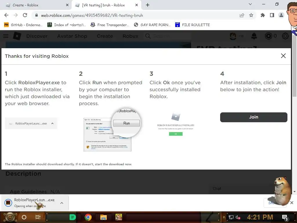Click the RobloxPlayerLauncher.exe sample image

[31, 123]
